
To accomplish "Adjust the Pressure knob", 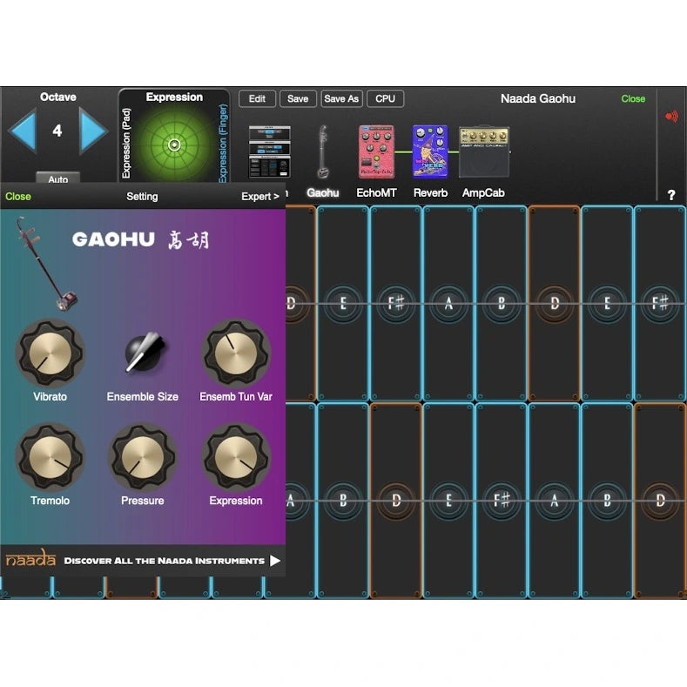I will pyautogui.click(x=143, y=456).
